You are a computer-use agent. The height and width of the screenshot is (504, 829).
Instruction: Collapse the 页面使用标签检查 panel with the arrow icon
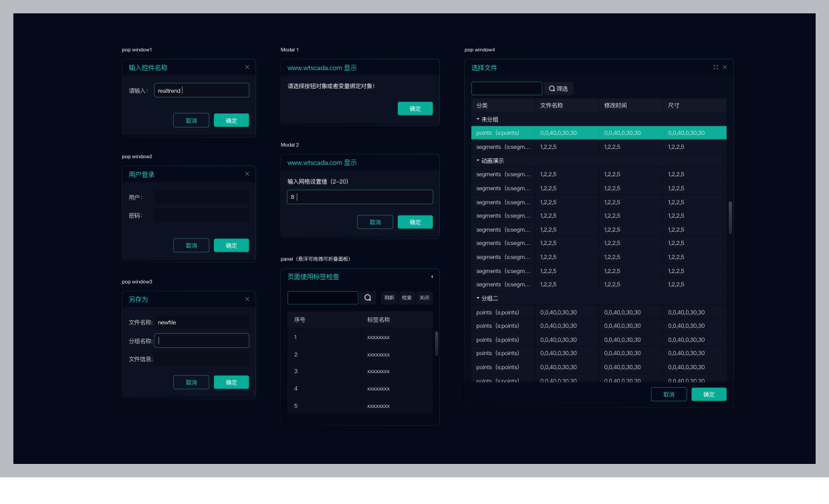coord(431,276)
